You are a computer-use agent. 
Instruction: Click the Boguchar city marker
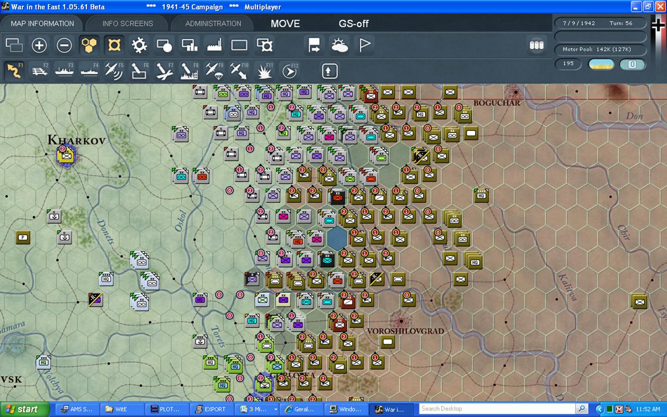[515, 93]
